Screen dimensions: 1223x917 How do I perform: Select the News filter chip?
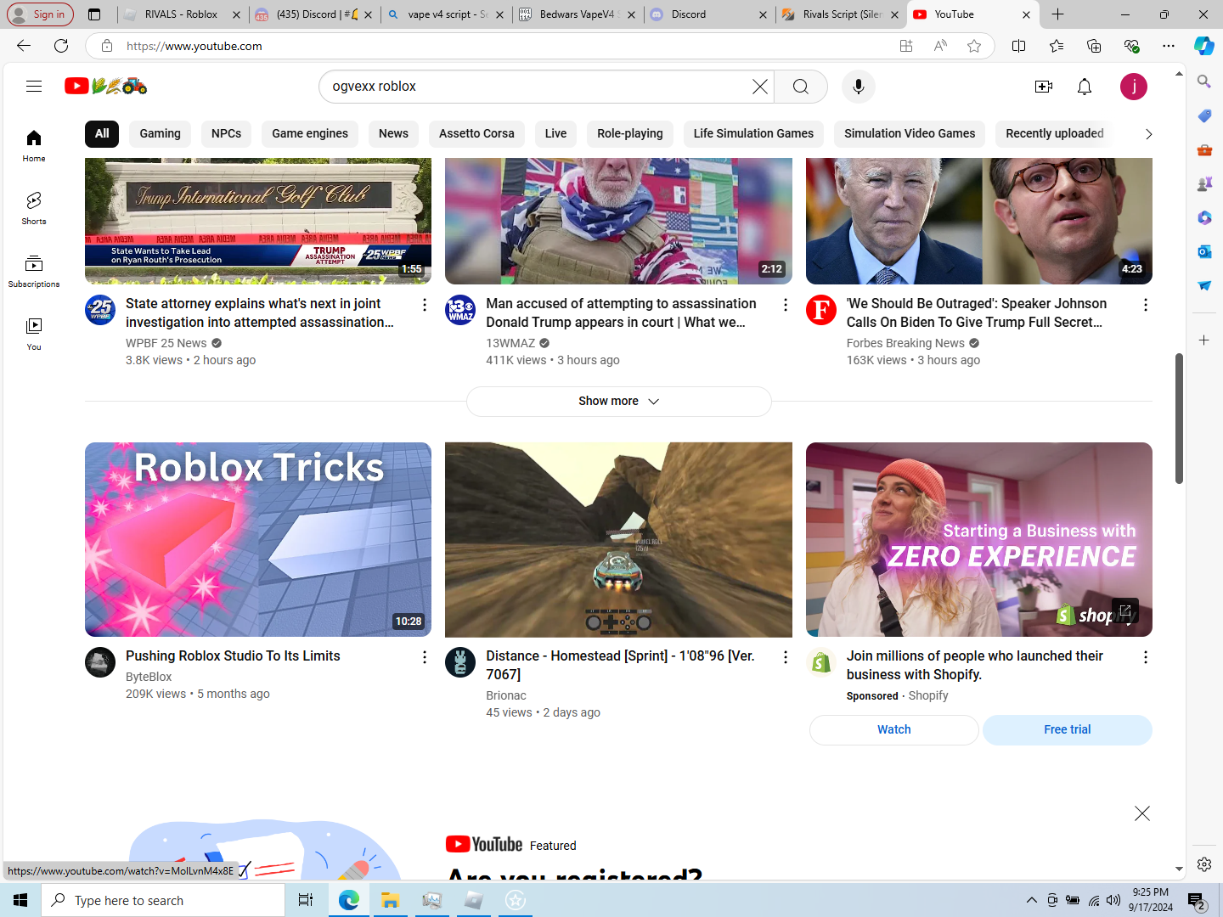pyautogui.click(x=393, y=133)
